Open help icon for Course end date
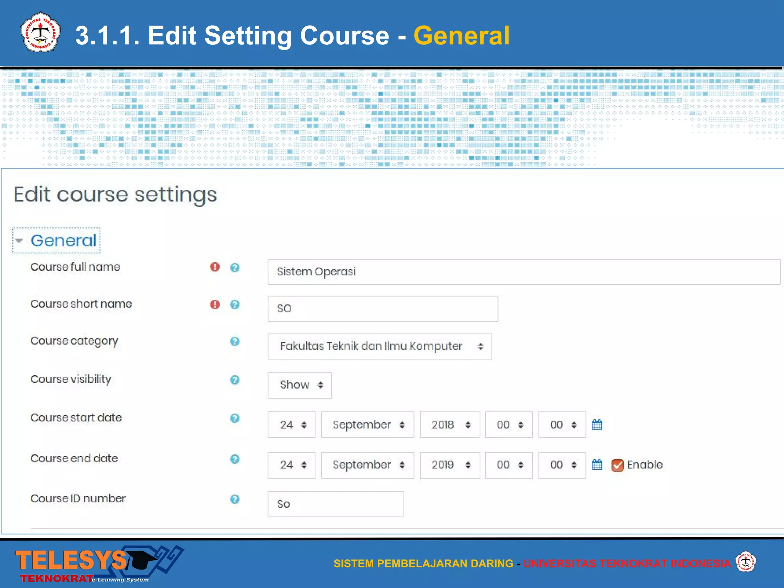The image size is (784, 588). tap(235, 459)
